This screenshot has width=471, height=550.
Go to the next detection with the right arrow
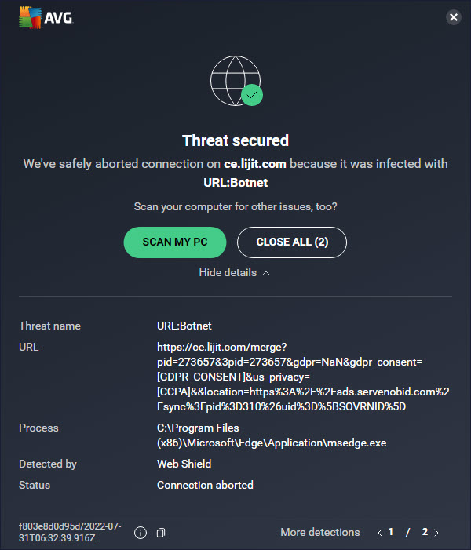436,533
